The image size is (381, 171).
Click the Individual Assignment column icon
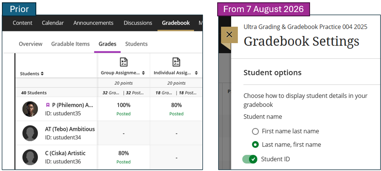tap(176, 62)
